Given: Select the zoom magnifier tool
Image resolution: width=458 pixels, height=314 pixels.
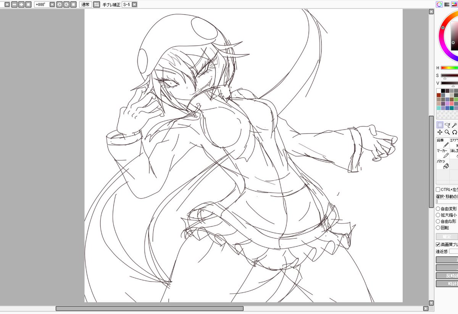Looking at the screenshot, I should [447, 132].
